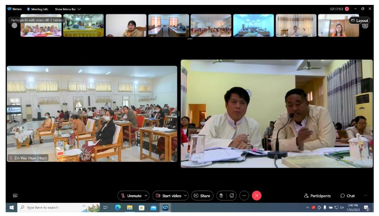
Task: Open the Chat panel
Action: point(348,196)
